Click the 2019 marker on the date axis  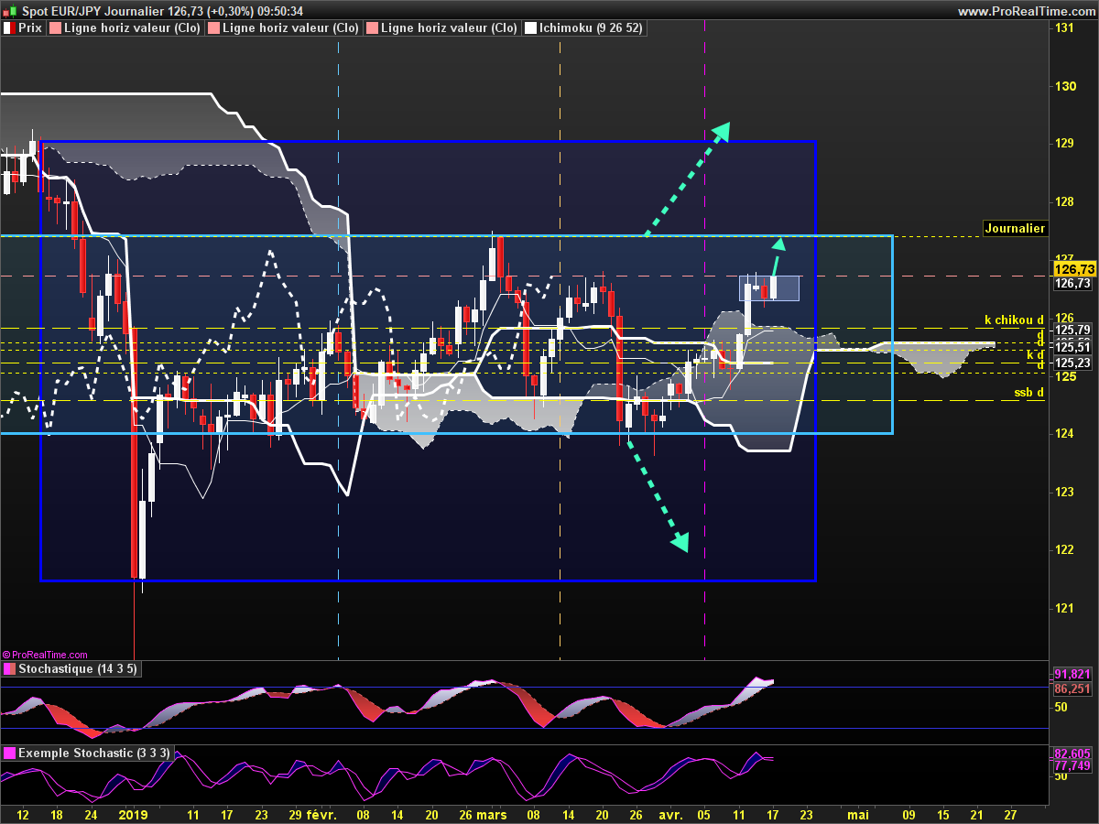click(134, 814)
